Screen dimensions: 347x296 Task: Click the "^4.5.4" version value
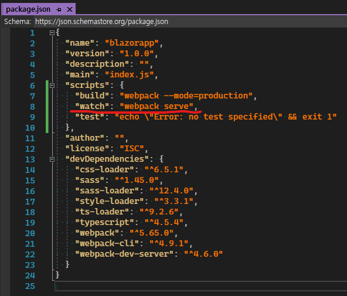pos(164,222)
